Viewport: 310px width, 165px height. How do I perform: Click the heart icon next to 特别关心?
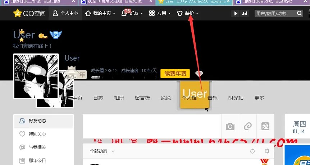(22, 134)
